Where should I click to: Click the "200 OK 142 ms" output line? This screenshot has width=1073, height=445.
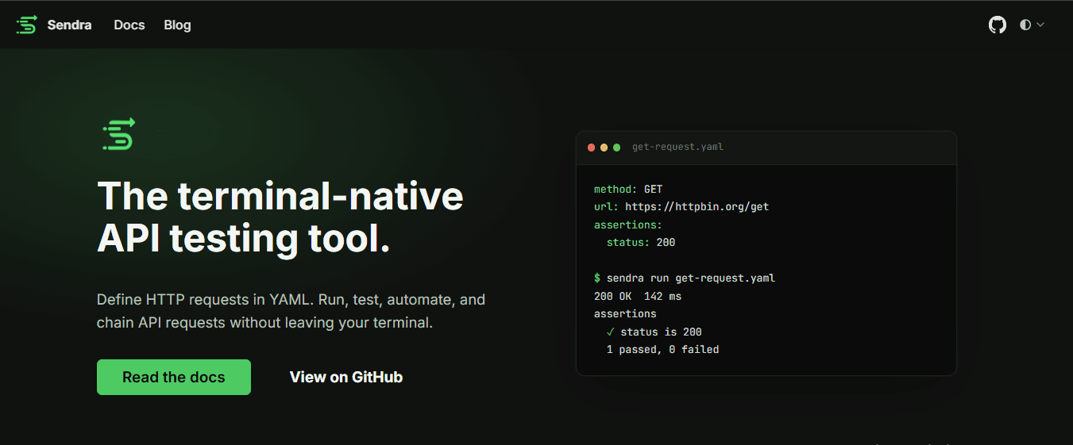[x=638, y=296]
